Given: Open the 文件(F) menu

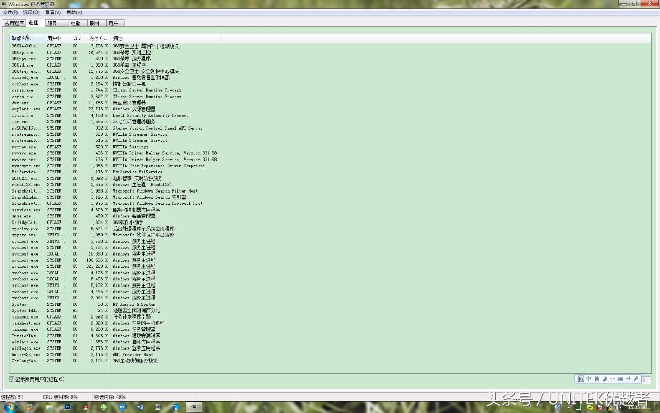Looking at the screenshot, I should (x=10, y=12).
